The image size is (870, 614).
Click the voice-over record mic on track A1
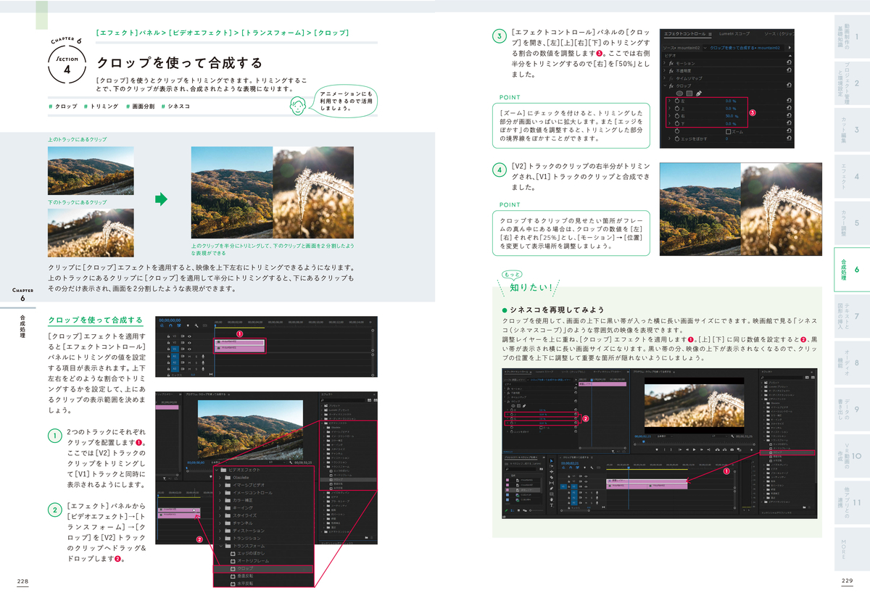tap(203, 356)
